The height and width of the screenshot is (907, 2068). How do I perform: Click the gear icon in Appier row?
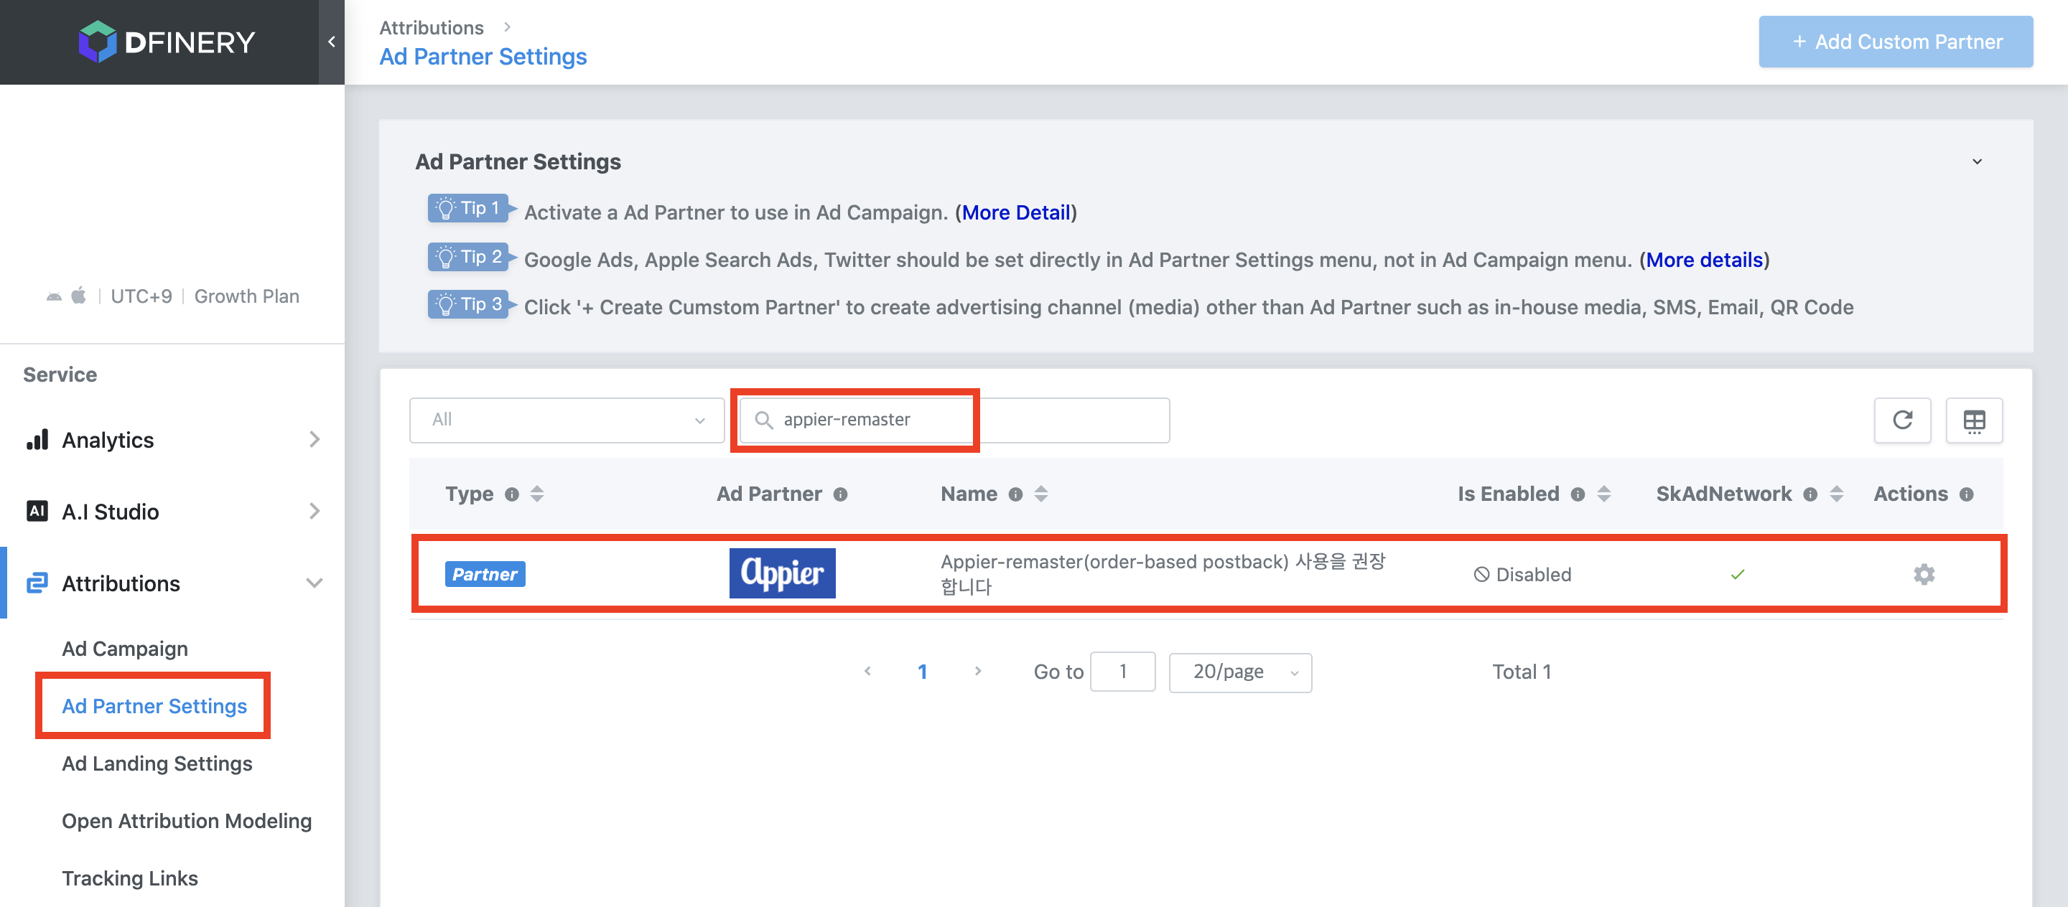[1924, 574]
